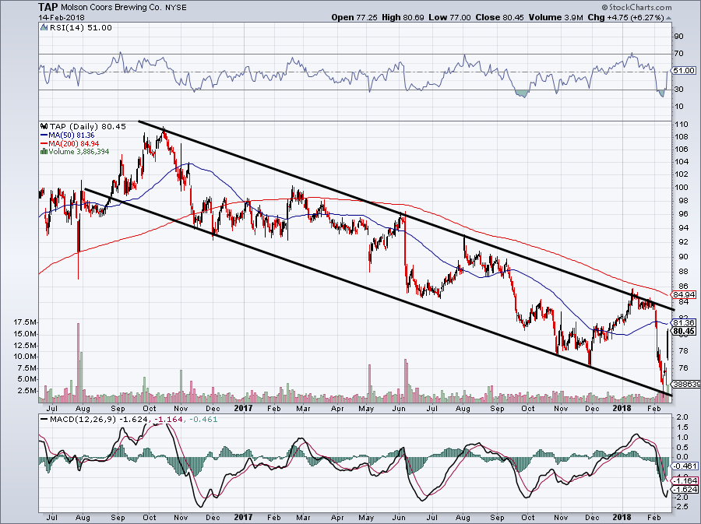Click the -0.461 MACD histogram axis tag
The image size is (701, 524).
click(x=685, y=466)
